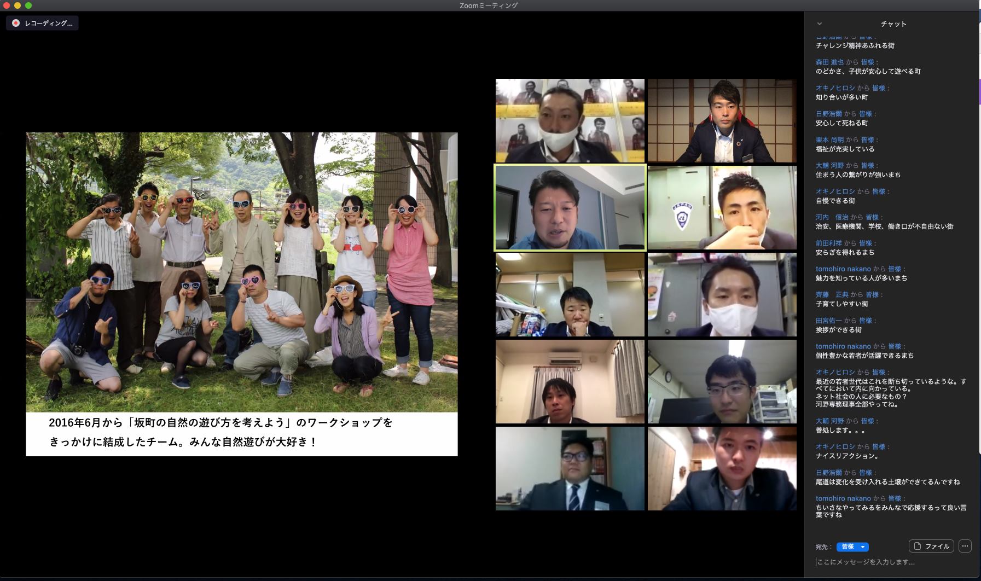Select video tile of man with clear-rimmed glasses

pos(722,382)
